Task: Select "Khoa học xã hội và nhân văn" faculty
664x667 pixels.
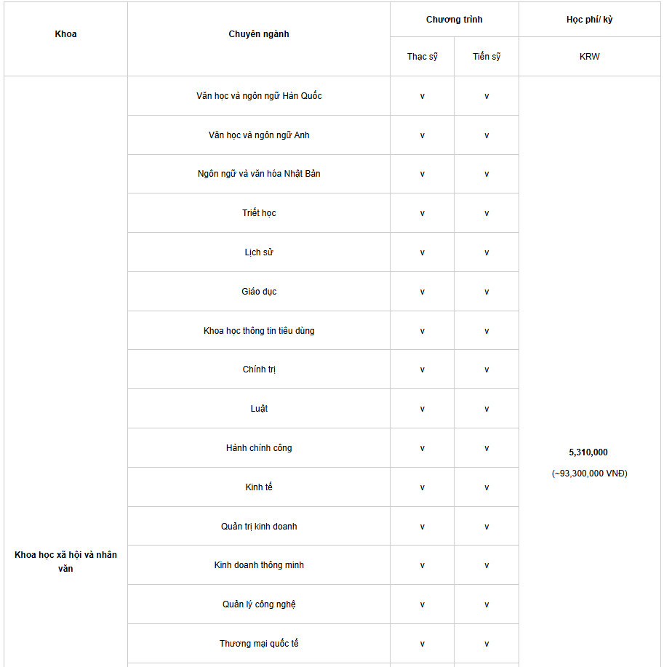Action: tap(65, 562)
